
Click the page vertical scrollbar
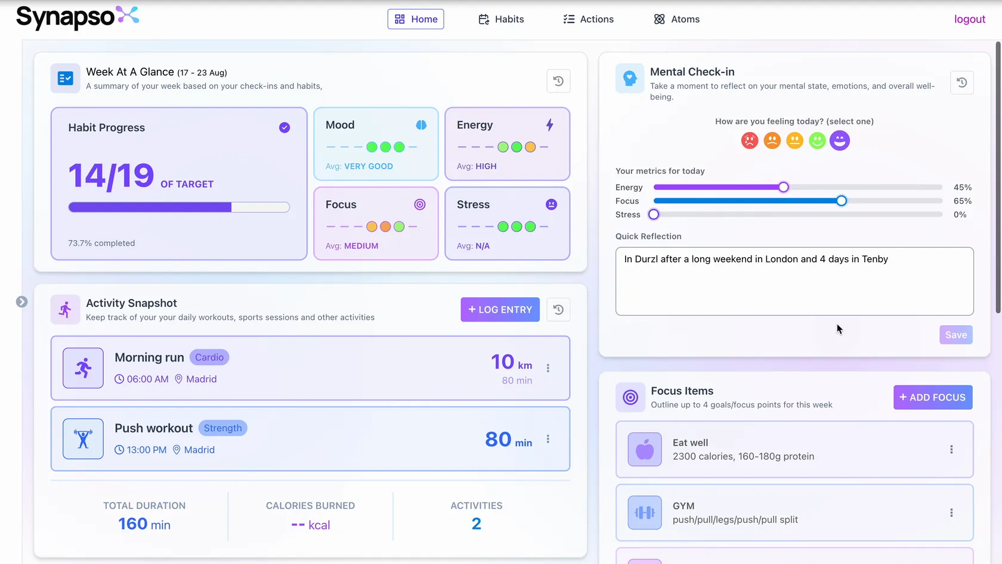[x=998, y=177]
